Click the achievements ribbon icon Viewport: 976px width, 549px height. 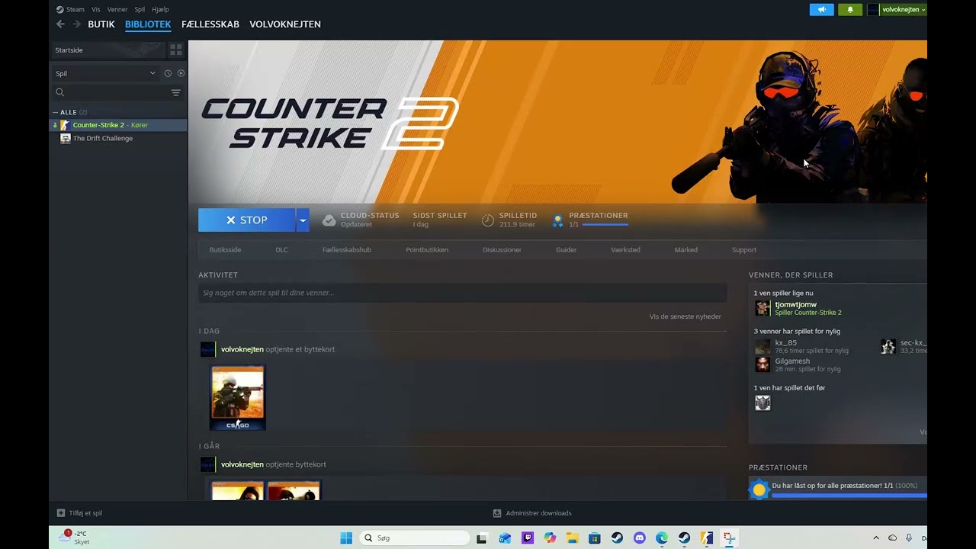coord(557,220)
